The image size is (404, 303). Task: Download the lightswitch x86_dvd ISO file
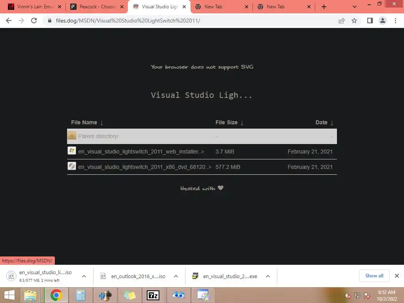(x=144, y=167)
